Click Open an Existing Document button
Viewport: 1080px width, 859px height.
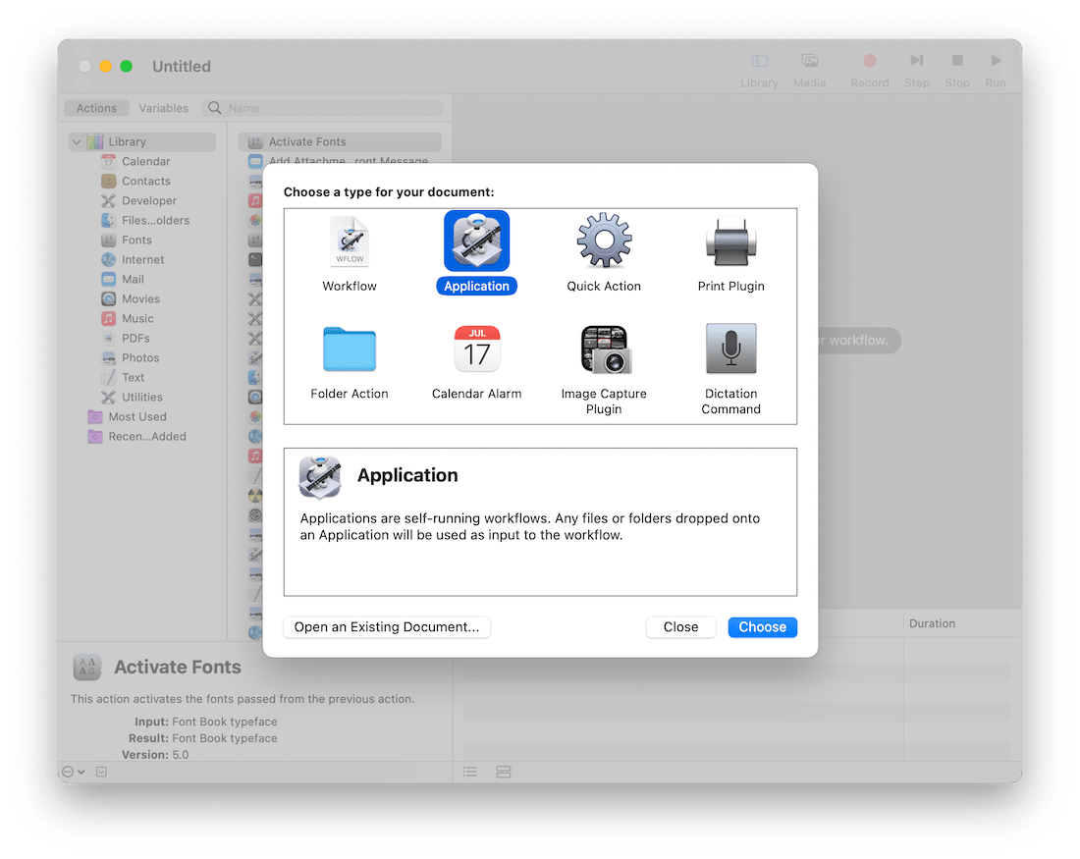pos(387,627)
